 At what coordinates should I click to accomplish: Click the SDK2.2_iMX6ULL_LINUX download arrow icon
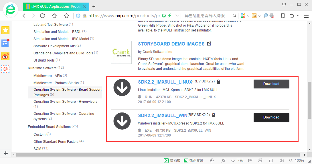122,88
